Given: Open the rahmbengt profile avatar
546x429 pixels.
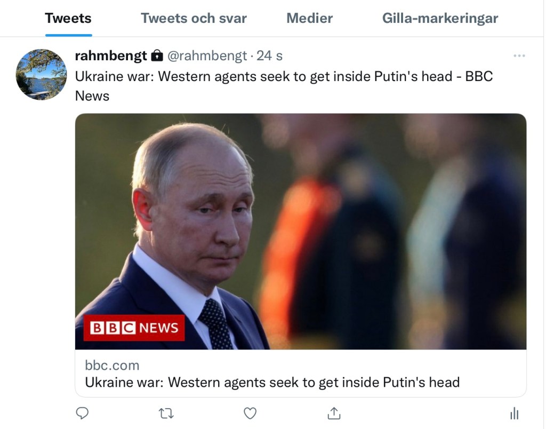Looking at the screenshot, I should pyautogui.click(x=42, y=75).
